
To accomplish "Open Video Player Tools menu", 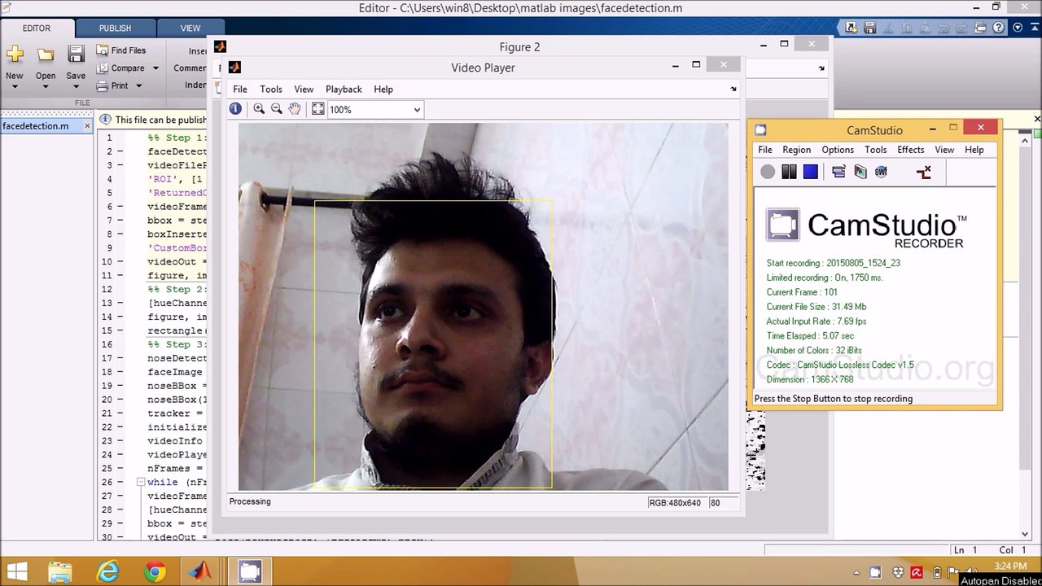I will point(271,90).
